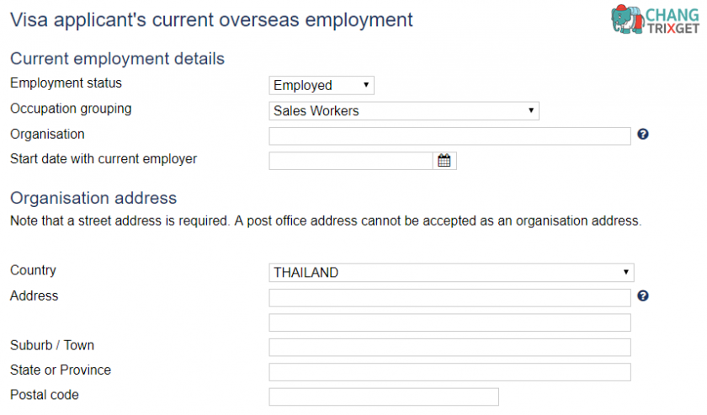Focus the Organisation text field
The image size is (707, 415).
(x=449, y=136)
